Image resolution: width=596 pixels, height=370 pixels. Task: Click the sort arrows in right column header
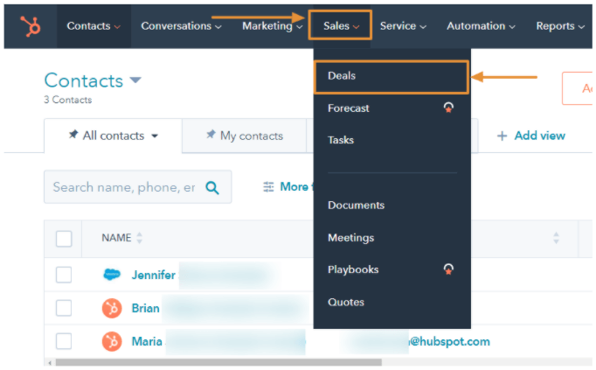556,238
